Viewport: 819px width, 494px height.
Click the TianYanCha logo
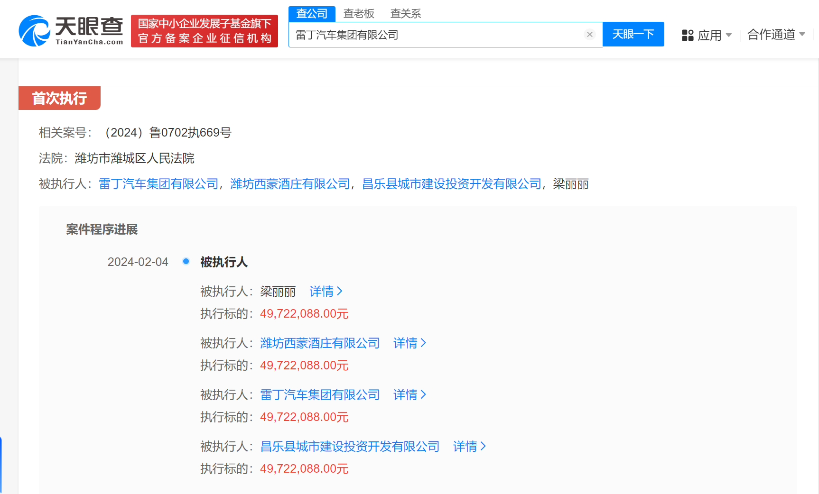[x=71, y=31]
